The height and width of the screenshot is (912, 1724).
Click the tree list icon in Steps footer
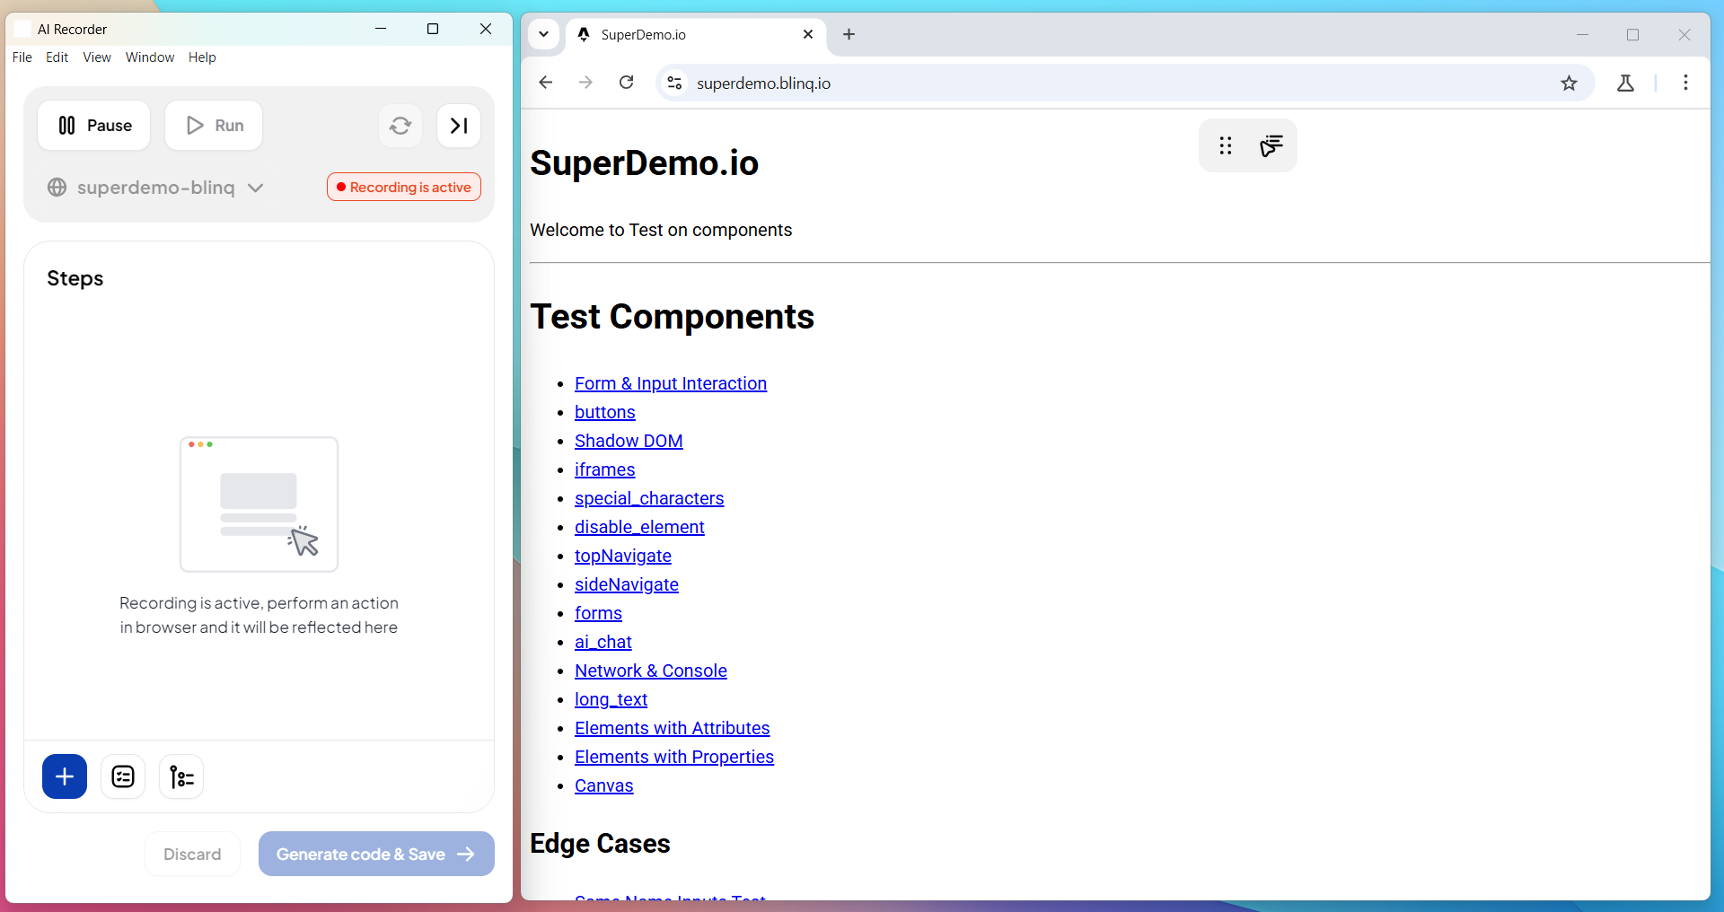coord(181,776)
